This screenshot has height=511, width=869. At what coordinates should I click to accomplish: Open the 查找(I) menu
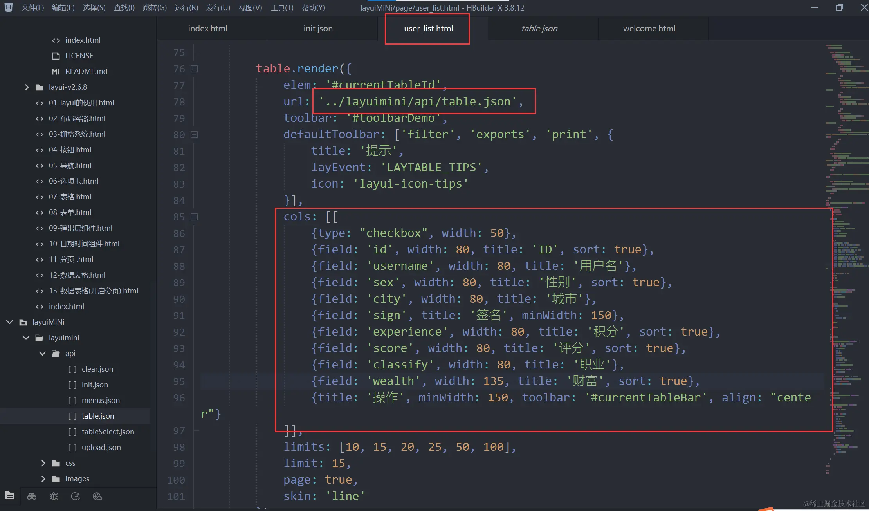tap(124, 7)
